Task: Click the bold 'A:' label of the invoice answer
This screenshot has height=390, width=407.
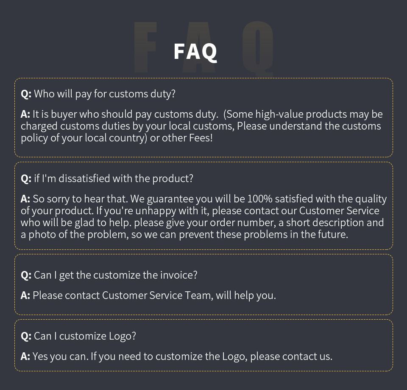Action: 25,295
